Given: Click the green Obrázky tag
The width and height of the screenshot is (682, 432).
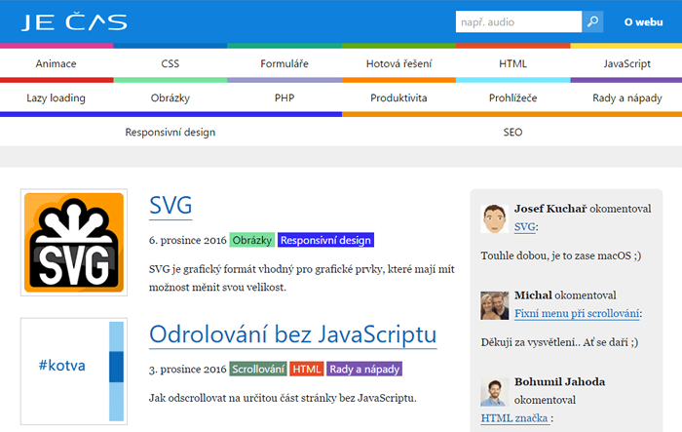Looking at the screenshot, I should [252, 240].
